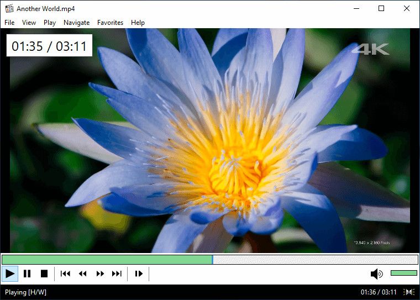Screen dimensions: 420x300
Task: Click the Play button
Action: pos(10,273)
